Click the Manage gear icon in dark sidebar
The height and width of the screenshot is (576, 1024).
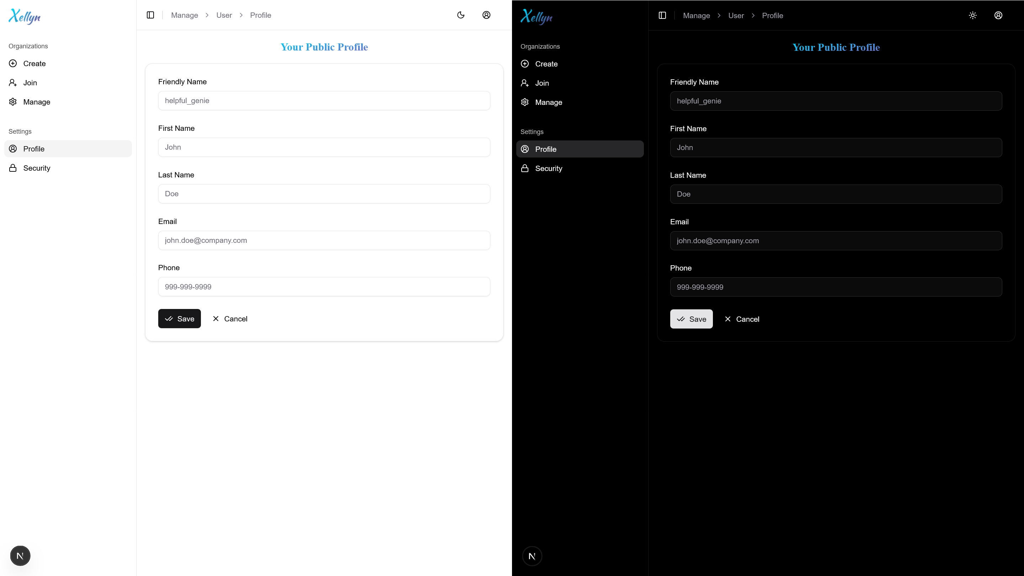tap(525, 102)
